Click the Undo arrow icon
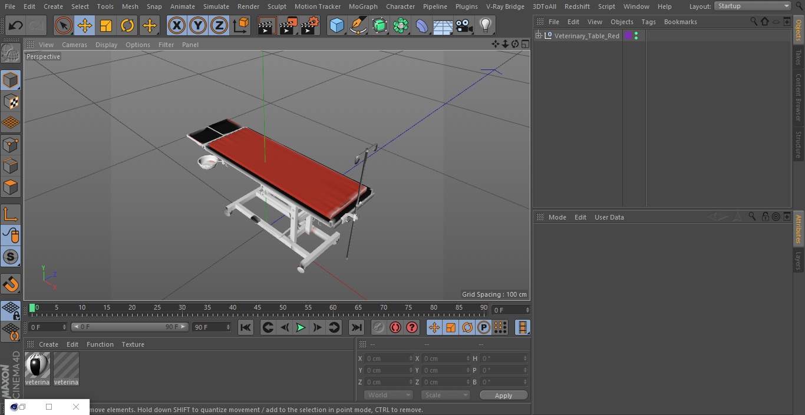 pos(16,26)
